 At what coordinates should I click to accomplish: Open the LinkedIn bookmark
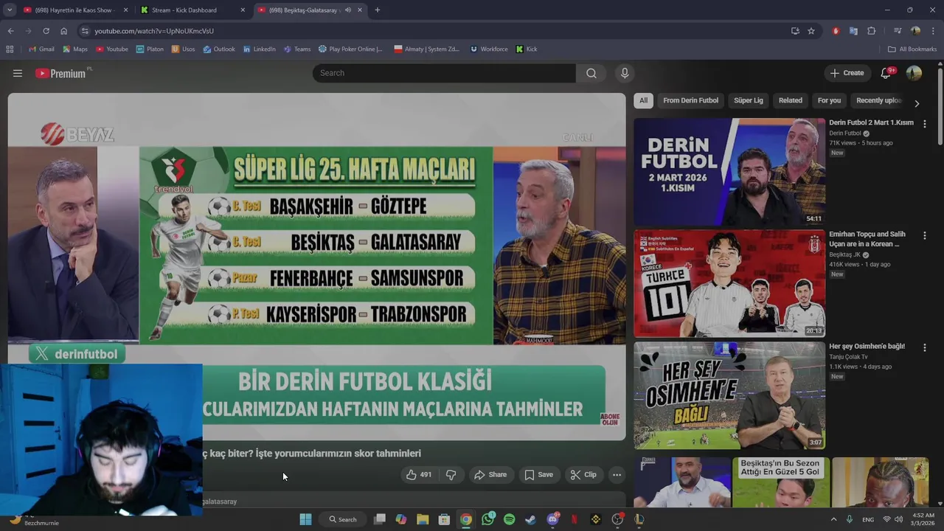click(x=259, y=49)
